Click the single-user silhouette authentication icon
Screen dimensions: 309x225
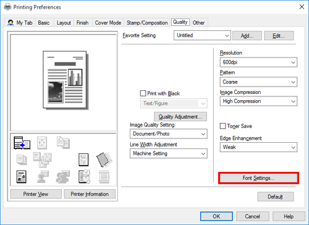pos(43,177)
